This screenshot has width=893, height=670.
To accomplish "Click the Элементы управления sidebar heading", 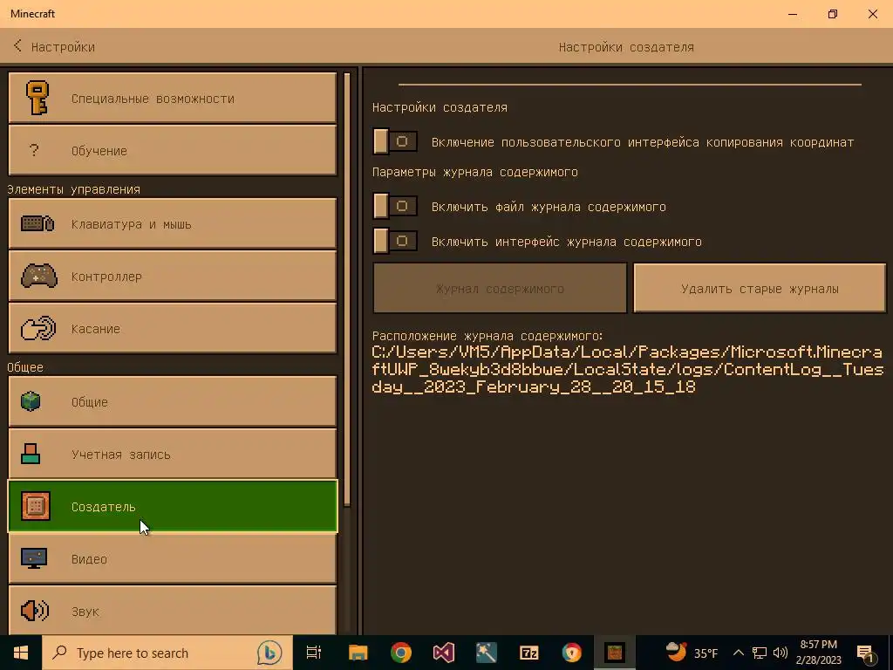I will [73, 189].
